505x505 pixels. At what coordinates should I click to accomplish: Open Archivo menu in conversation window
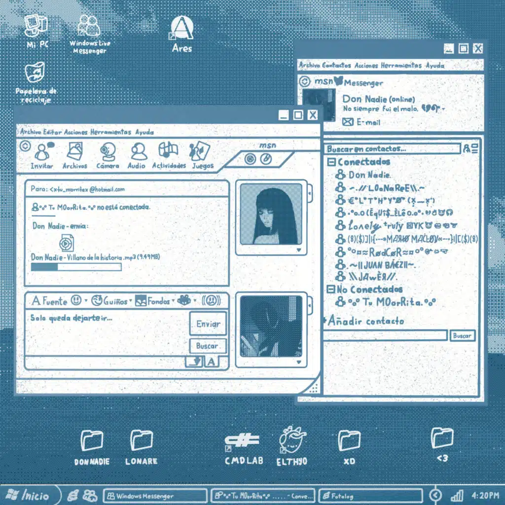tap(30, 132)
